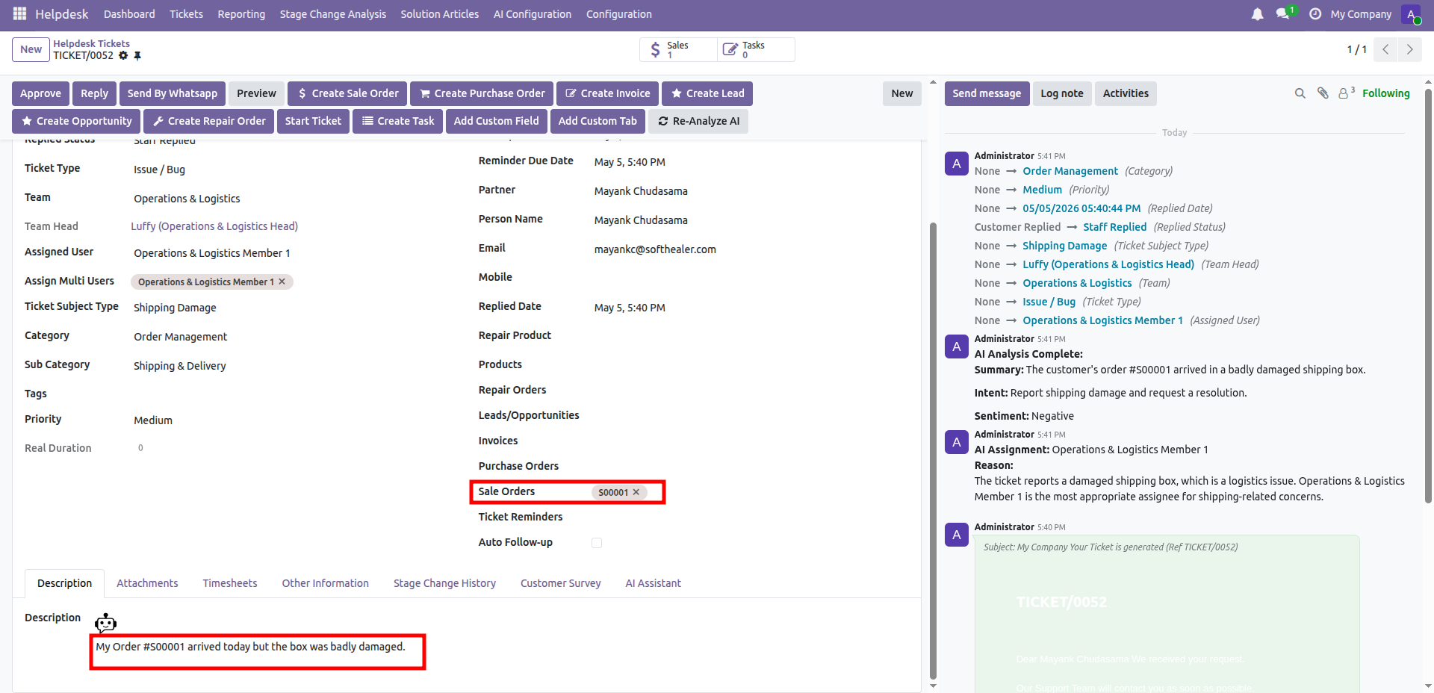The height and width of the screenshot is (693, 1434).
Task: Click the AI robot icon near Description
Action: [x=105, y=623]
